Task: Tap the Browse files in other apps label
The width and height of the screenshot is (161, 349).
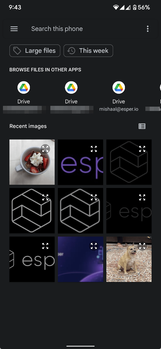Action: tap(45, 70)
